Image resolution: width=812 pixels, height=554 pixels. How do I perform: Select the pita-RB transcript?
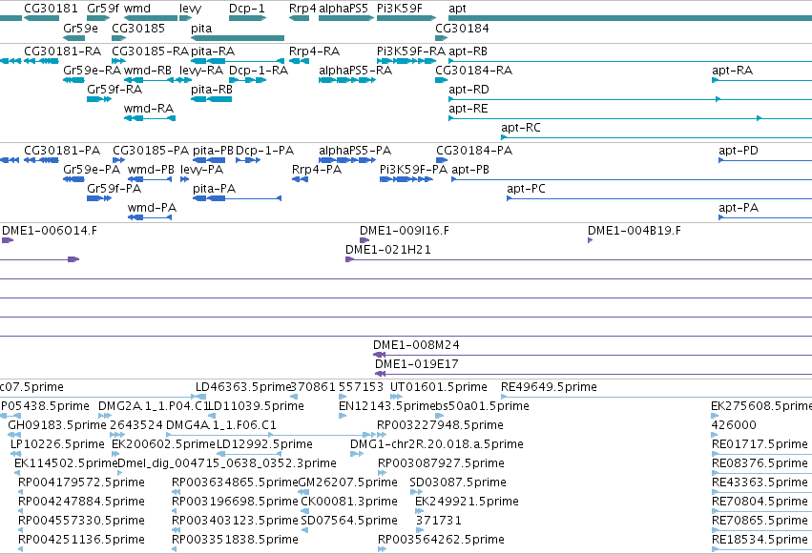coord(211,99)
